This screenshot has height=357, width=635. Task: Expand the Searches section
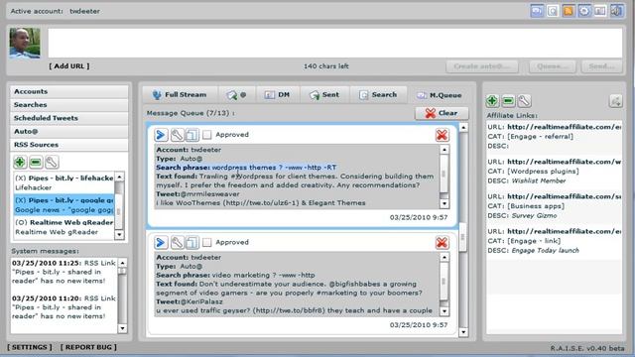pyautogui.click(x=68, y=105)
